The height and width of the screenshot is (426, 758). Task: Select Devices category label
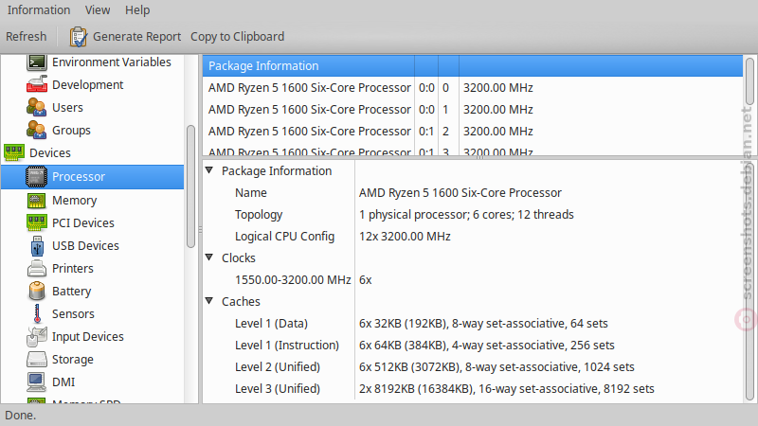coord(50,153)
